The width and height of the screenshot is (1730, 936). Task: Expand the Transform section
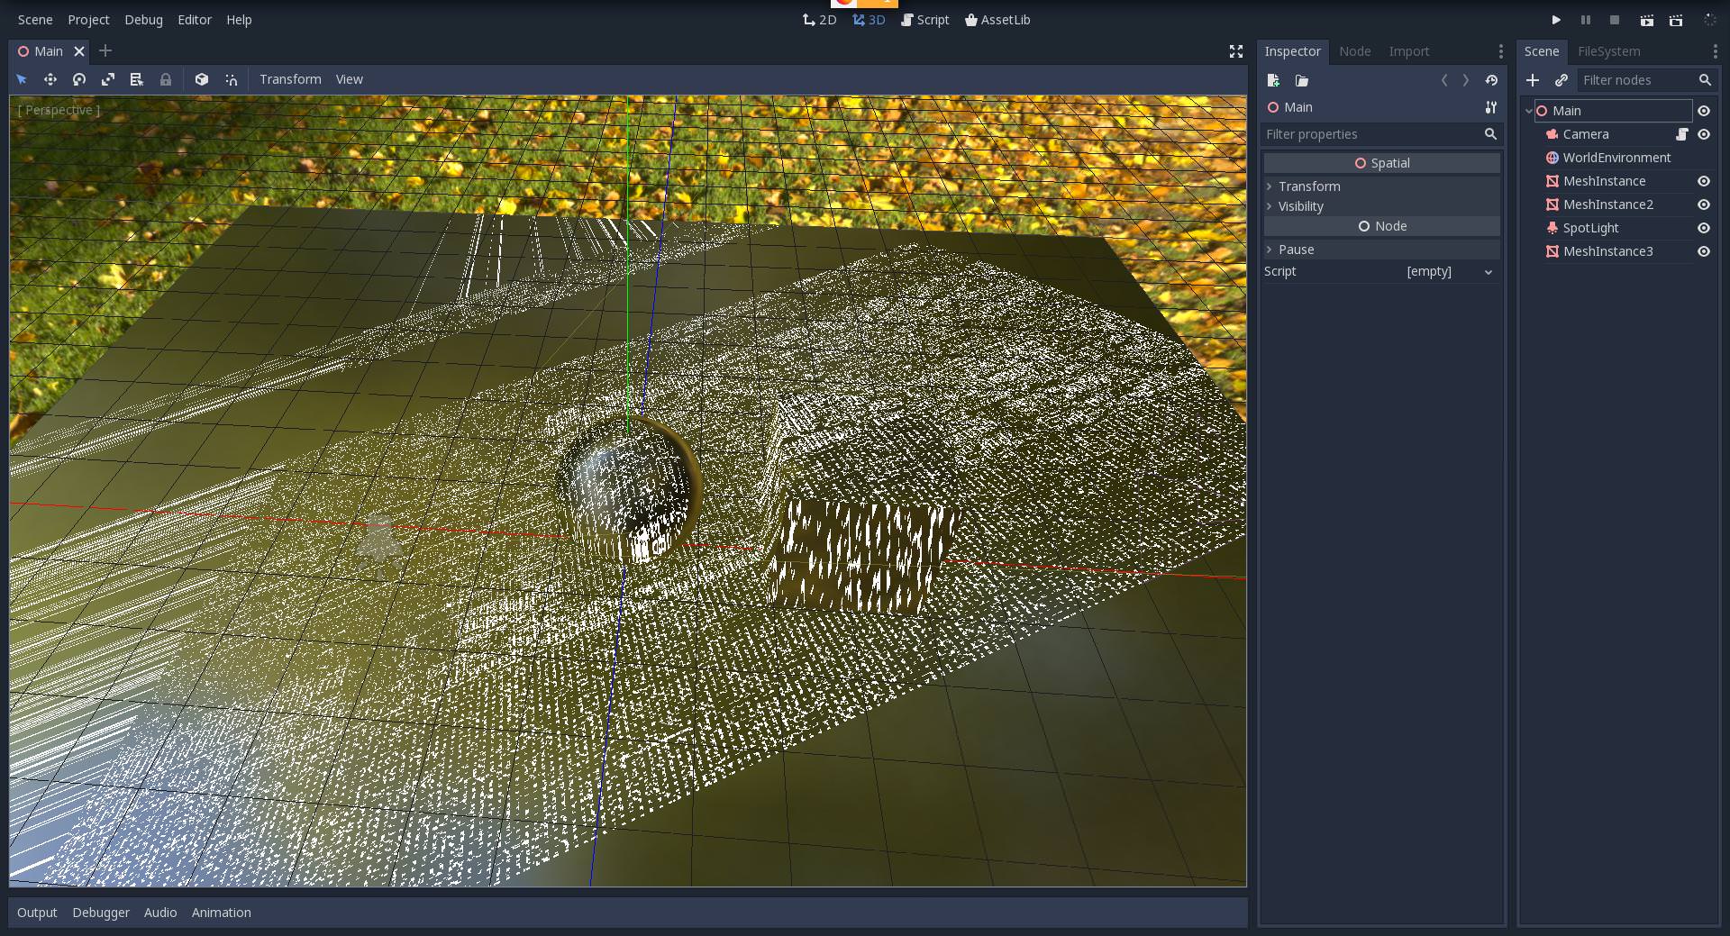point(1381,186)
